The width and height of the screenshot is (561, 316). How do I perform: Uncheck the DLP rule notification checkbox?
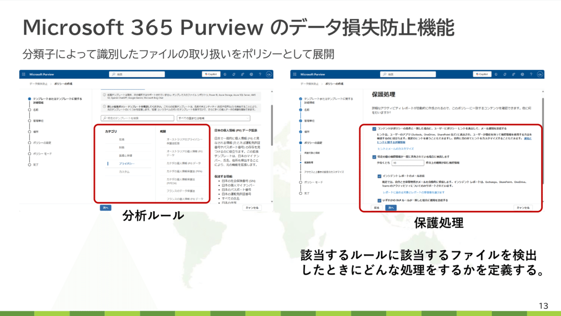click(379, 200)
